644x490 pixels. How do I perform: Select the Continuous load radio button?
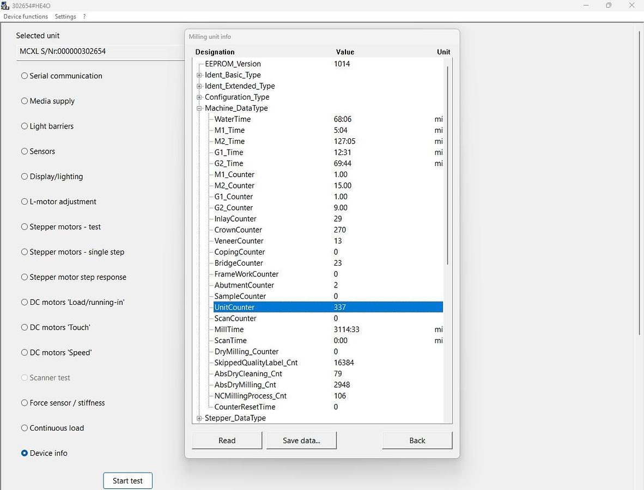click(25, 428)
